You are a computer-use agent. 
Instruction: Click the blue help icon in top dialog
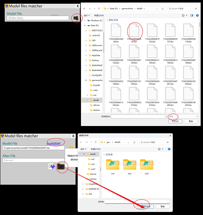197,15
